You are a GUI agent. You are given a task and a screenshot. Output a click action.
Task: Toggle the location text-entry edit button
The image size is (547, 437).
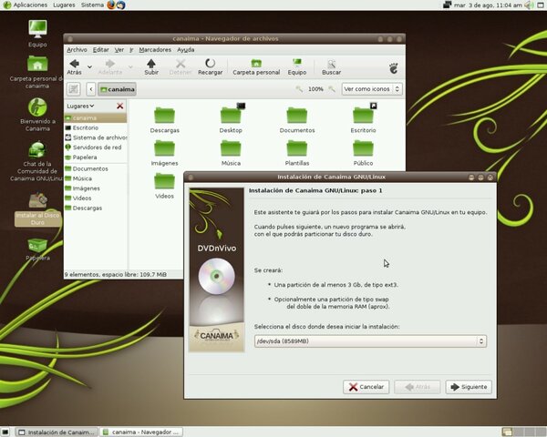(x=74, y=89)
